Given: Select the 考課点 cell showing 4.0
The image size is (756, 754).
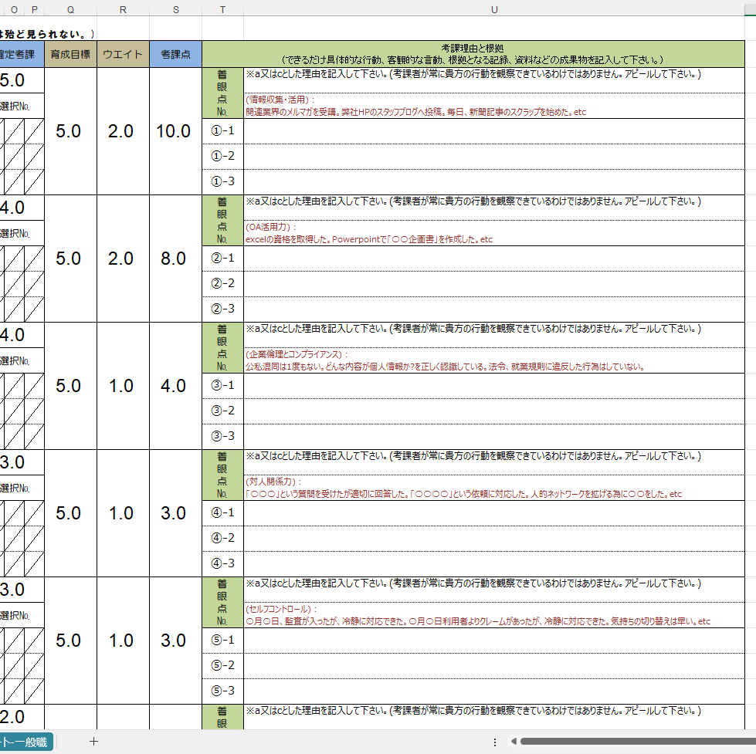Looking at the screenshot, I should [175, 386].
